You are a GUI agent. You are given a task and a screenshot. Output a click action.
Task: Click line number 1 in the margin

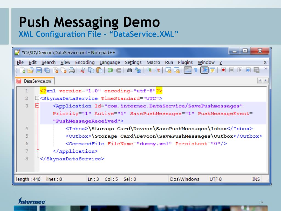pos(27,91)
